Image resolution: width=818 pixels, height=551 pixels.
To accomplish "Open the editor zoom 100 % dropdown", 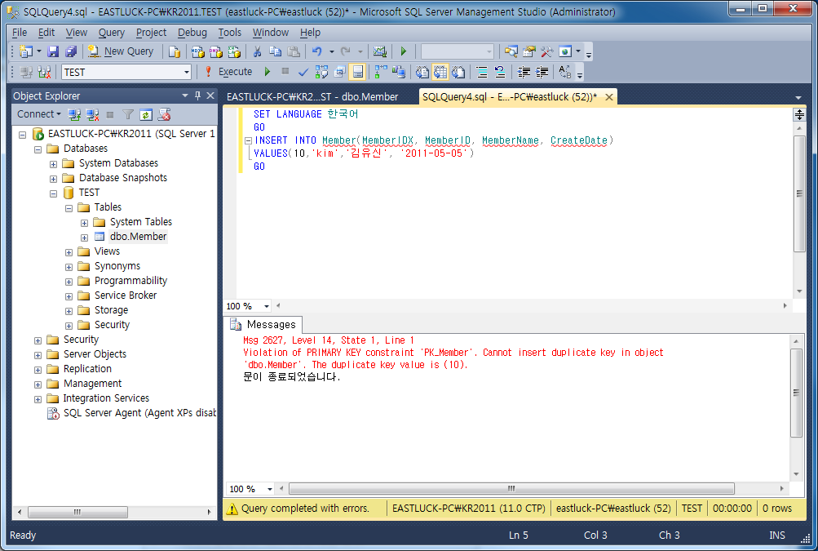I will [x=267, y=306].
